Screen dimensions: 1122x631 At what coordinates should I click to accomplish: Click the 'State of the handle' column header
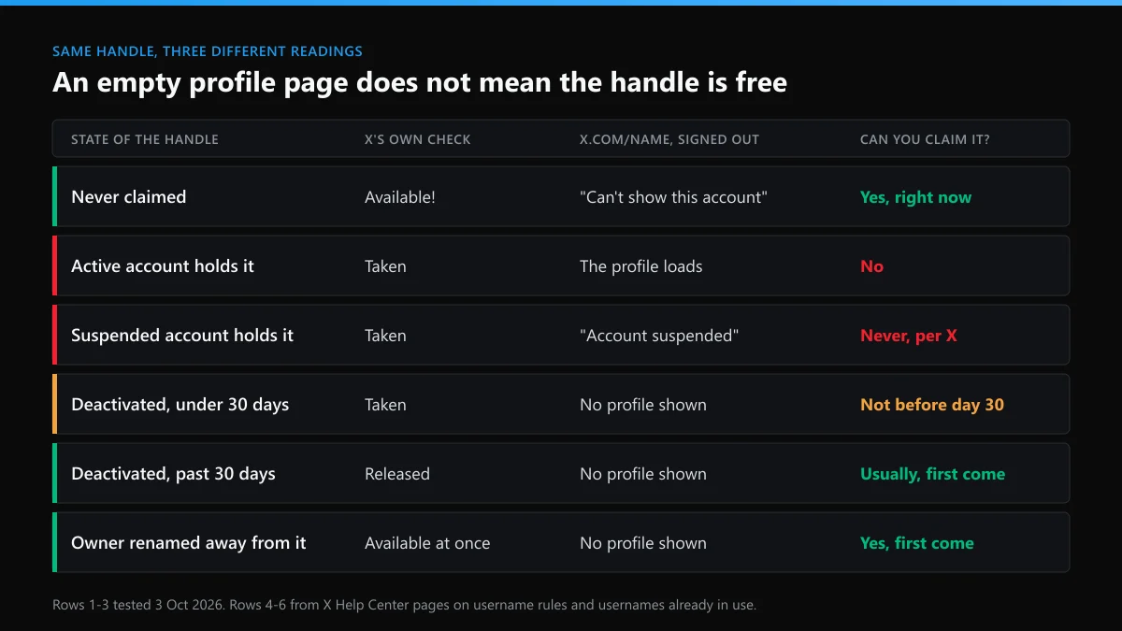click(145, 139)
